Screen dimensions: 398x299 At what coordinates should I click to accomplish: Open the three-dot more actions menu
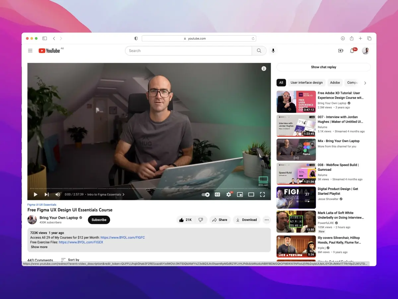click(x=267, y=220)
